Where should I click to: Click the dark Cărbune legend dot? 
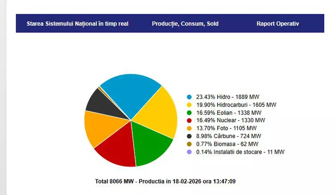pos(189,136)
